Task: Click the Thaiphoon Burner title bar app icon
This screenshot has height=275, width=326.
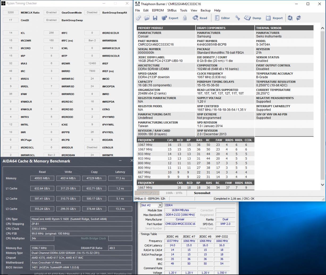Action: click(137, 4)
